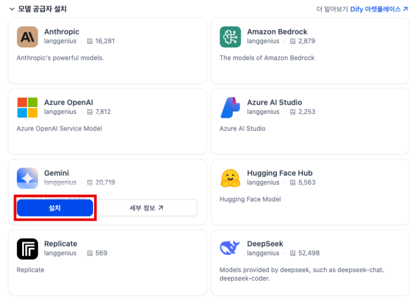Collapse the 모델 공급자 설치 section chevron
Viewport: 418px width, 298px height.
(x=12, y=9)
